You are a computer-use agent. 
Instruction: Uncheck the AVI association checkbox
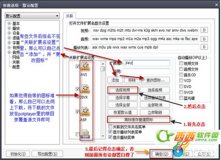(77, 66)
